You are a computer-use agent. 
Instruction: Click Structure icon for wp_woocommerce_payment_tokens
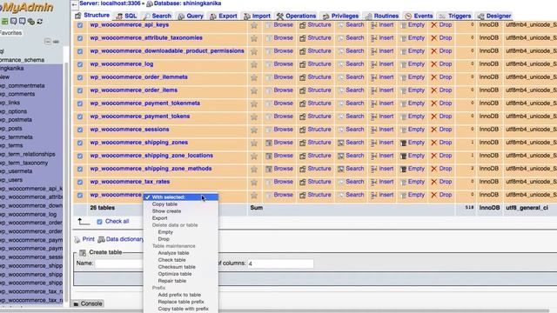tap(303, 117)
